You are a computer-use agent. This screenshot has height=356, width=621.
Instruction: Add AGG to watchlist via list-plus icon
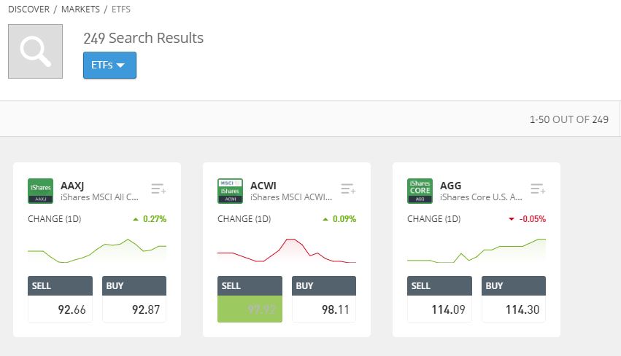coord(538,189)
